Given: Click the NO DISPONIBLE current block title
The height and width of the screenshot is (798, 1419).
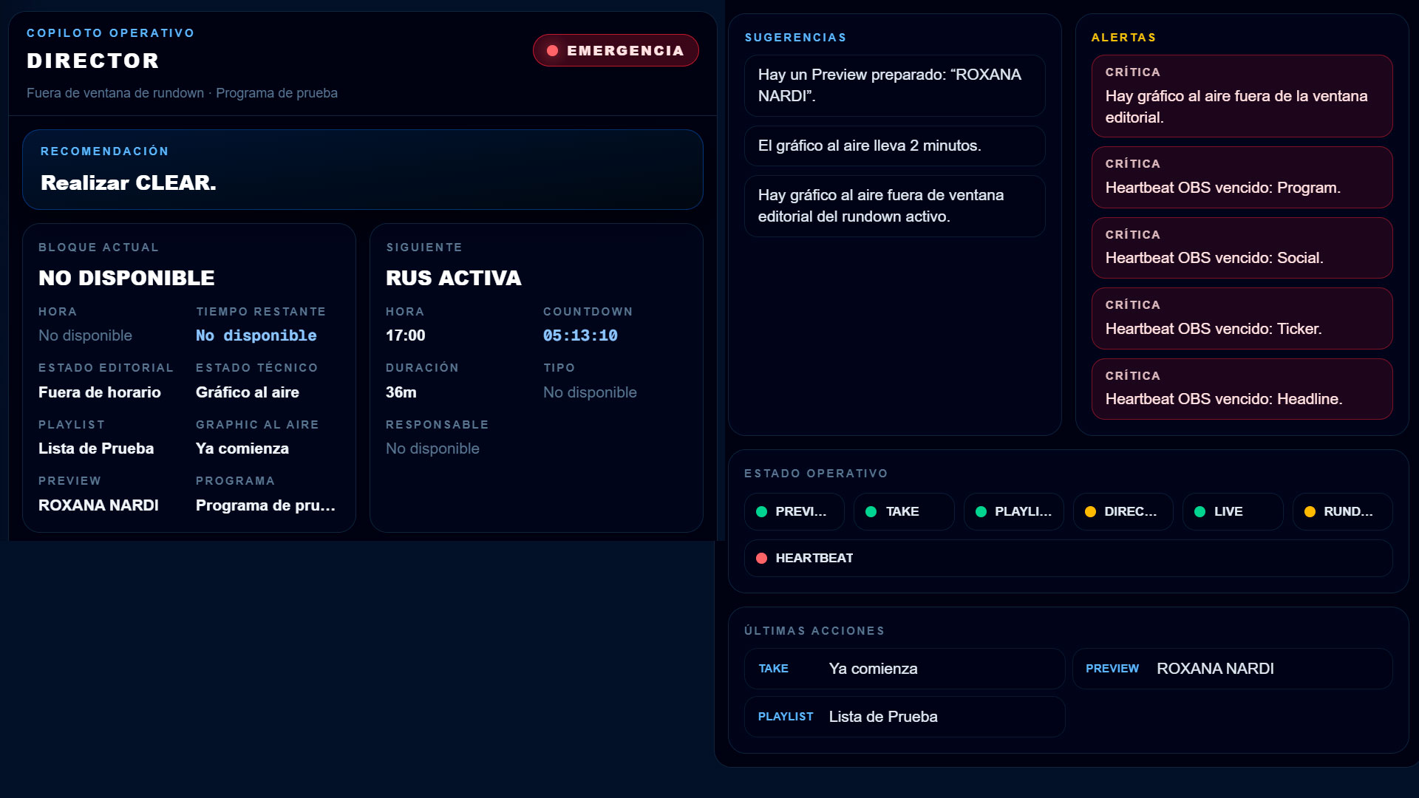Looking at the screenshot, I should (126, 278).
